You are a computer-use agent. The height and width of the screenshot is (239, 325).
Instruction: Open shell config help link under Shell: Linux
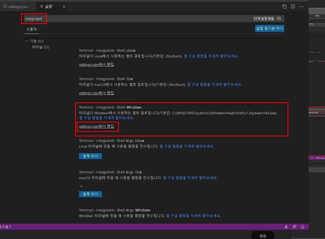tap(211, 56)
